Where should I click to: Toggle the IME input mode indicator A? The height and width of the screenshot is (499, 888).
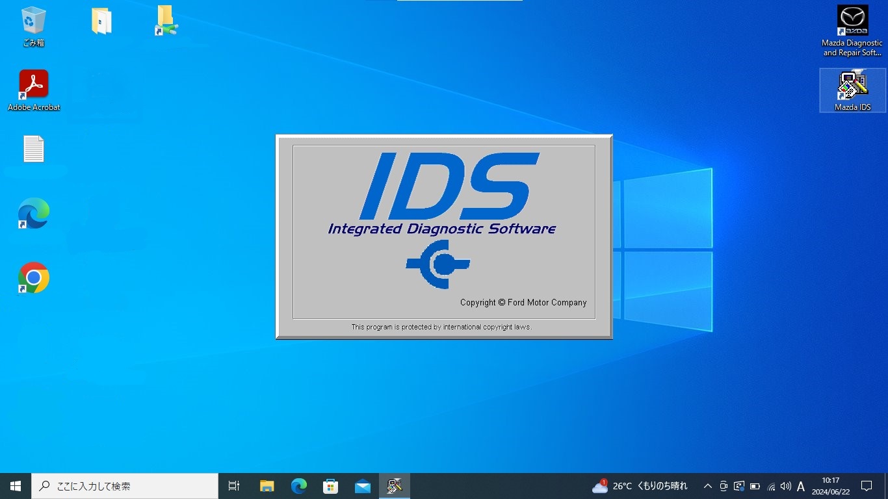801,486
